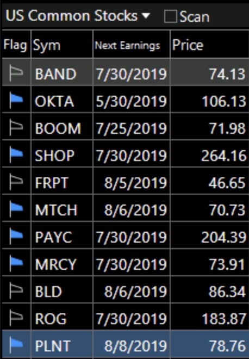Viewport: 249px width, 359px height.
Task: Unflag the highlighted PLNT row
Action: 16,344
